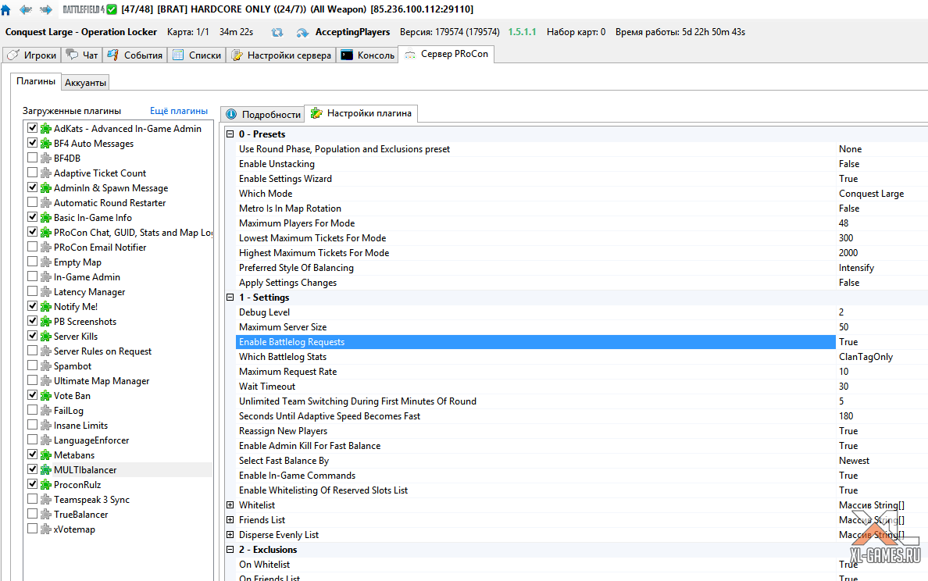
Task: Click the back arrow navigation icon
Action: coord(26,9)
